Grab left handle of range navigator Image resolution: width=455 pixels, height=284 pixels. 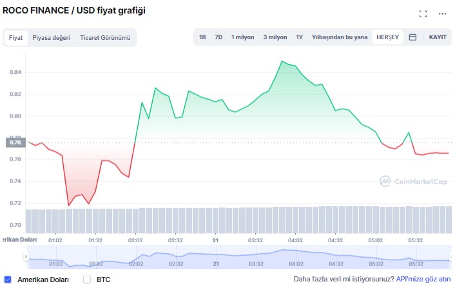[26, 257]
